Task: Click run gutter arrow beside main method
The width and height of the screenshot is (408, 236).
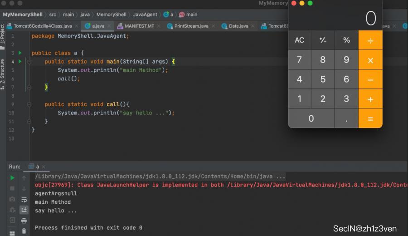Action: coord(20,61)
